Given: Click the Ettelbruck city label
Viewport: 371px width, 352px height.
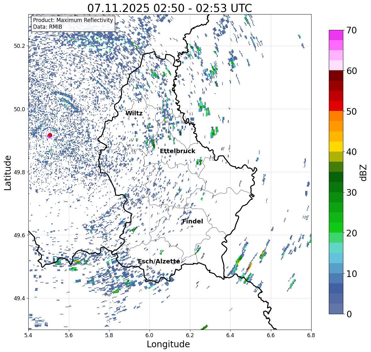Looking at the screenshot, I should [x=177, y=151].
